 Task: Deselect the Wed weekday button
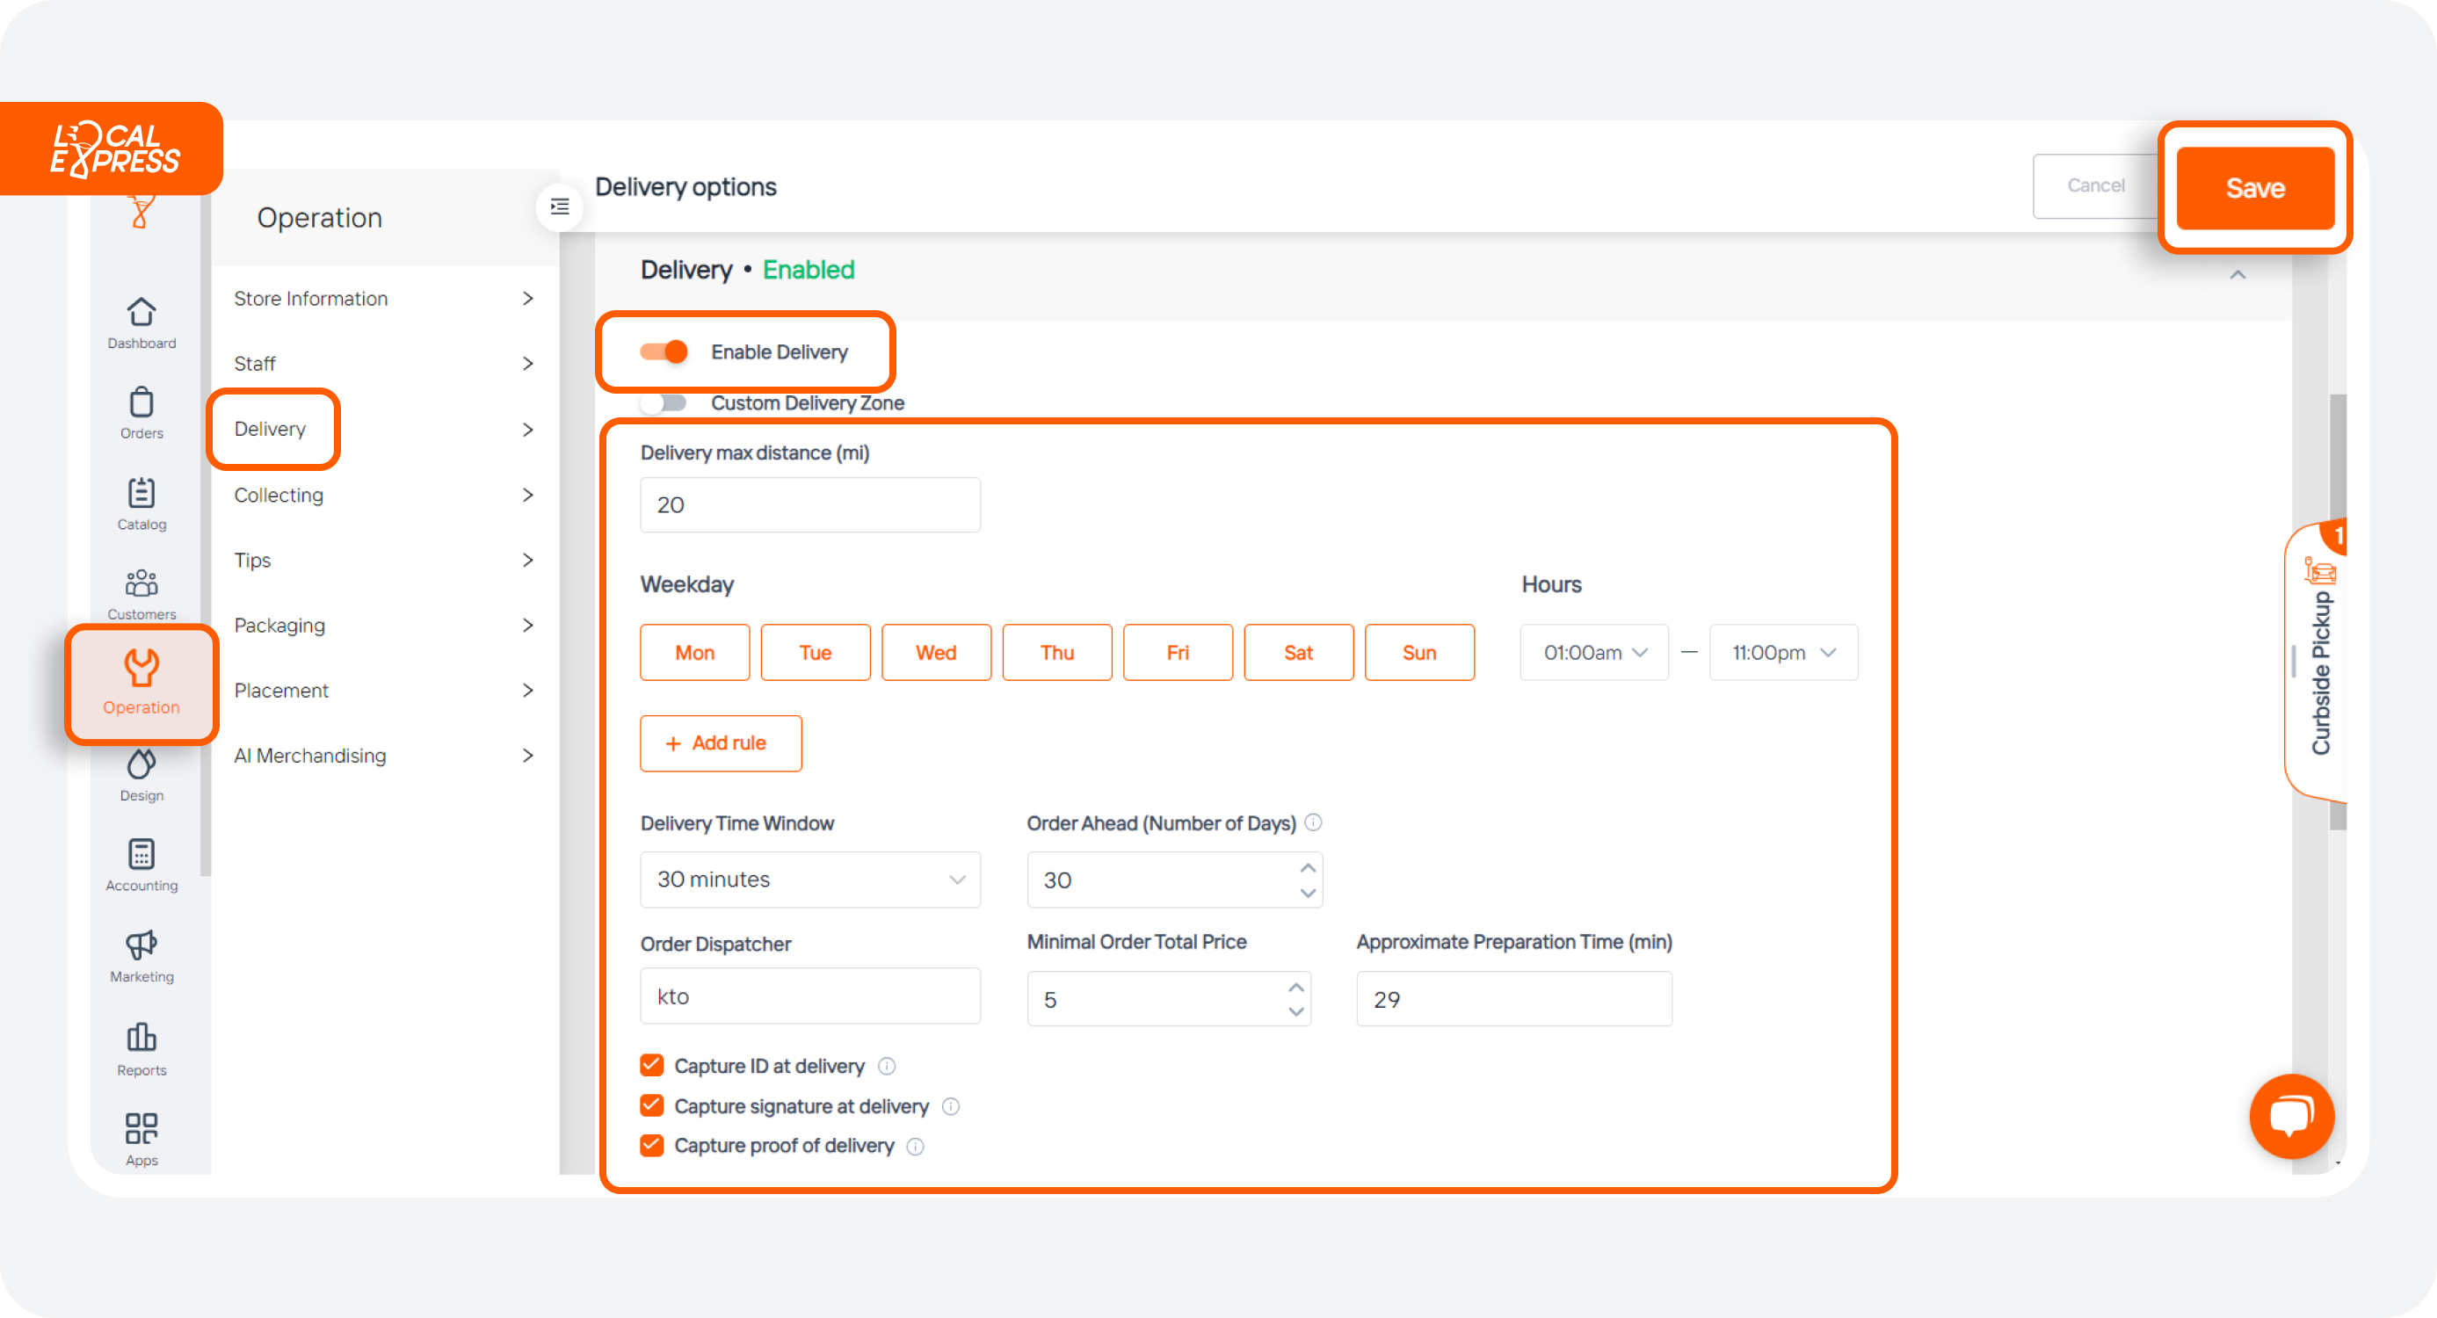[936, 652]
